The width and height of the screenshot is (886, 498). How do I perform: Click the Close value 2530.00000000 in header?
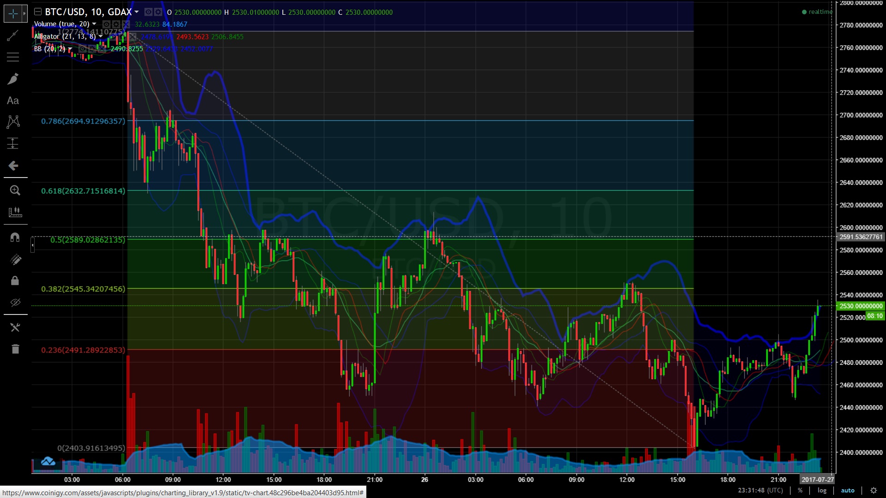(x=369, y=12)
